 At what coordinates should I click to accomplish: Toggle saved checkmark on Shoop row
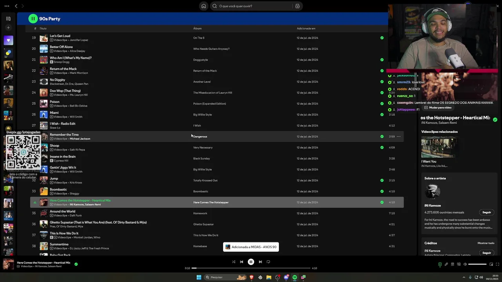[382, 148]
